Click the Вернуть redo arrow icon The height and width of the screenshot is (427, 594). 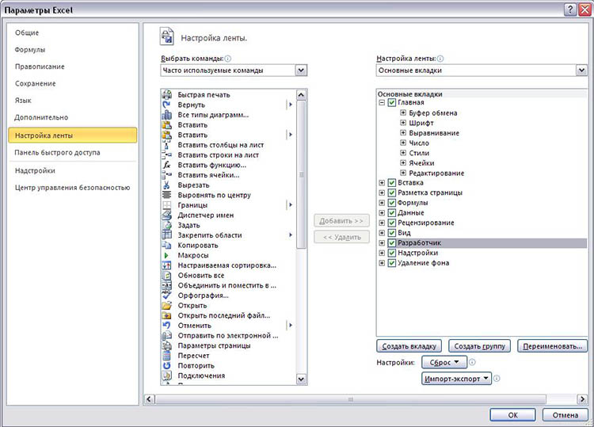(166, 105)
